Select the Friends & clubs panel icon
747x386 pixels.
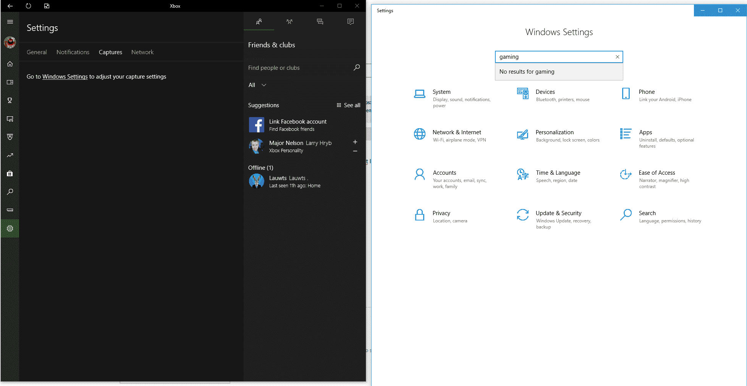click(x=259, y=22)
